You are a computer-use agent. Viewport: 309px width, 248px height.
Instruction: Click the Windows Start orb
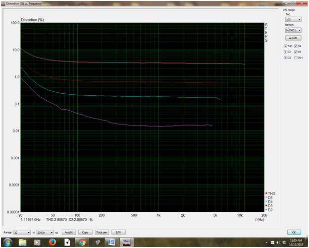coord(8,243)
